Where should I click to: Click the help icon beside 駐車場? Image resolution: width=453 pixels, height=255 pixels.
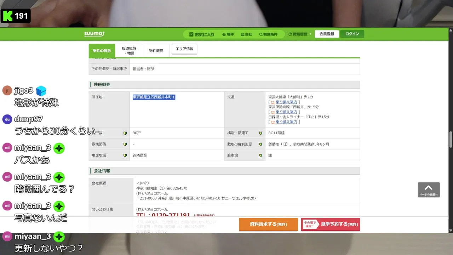click(x=260, y=155)
